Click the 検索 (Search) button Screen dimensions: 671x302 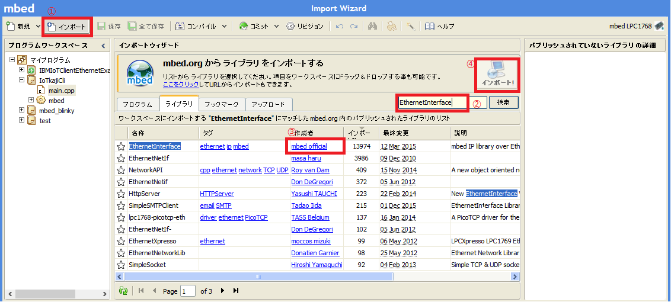pyautogui.click(x=504, y=102)
